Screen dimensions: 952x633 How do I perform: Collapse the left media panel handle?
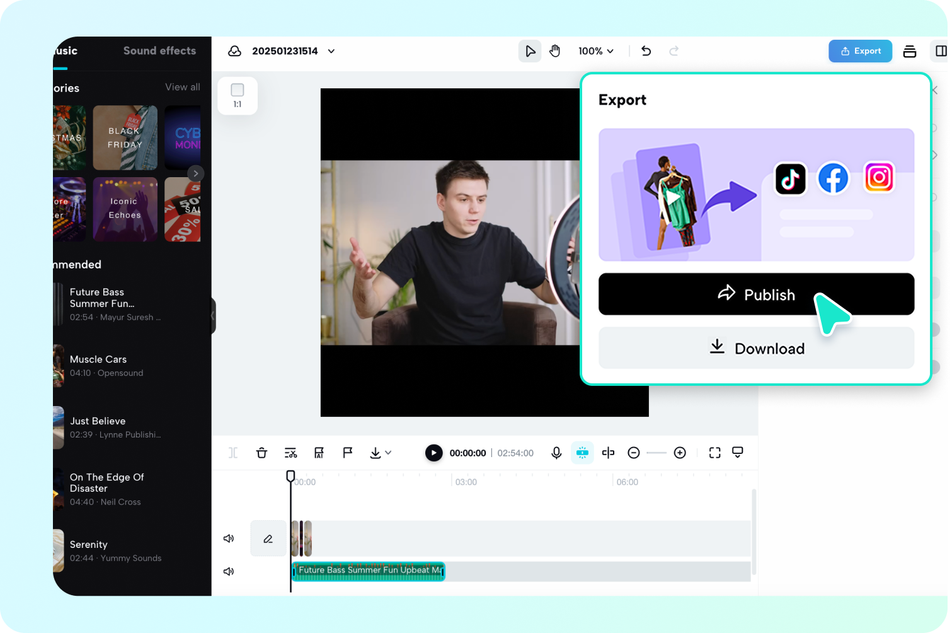click(213, 316)
